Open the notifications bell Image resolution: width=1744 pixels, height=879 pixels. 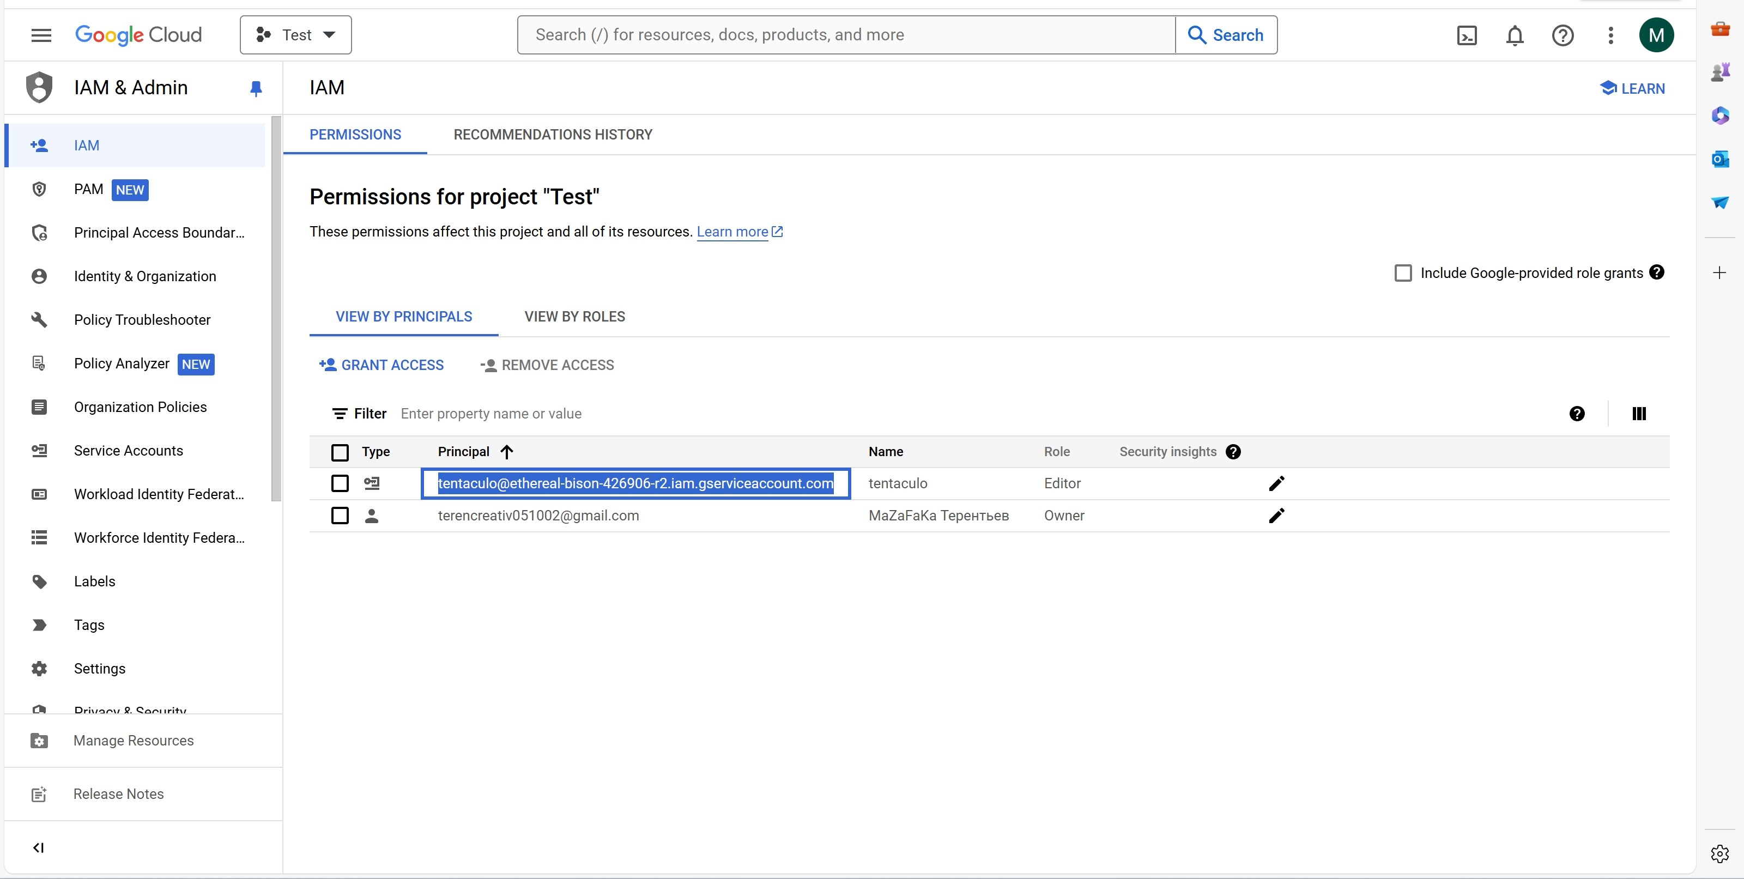[x=1515, y=35]
